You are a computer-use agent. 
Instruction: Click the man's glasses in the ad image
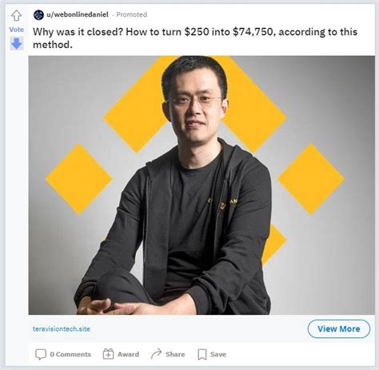pos(194,101)
